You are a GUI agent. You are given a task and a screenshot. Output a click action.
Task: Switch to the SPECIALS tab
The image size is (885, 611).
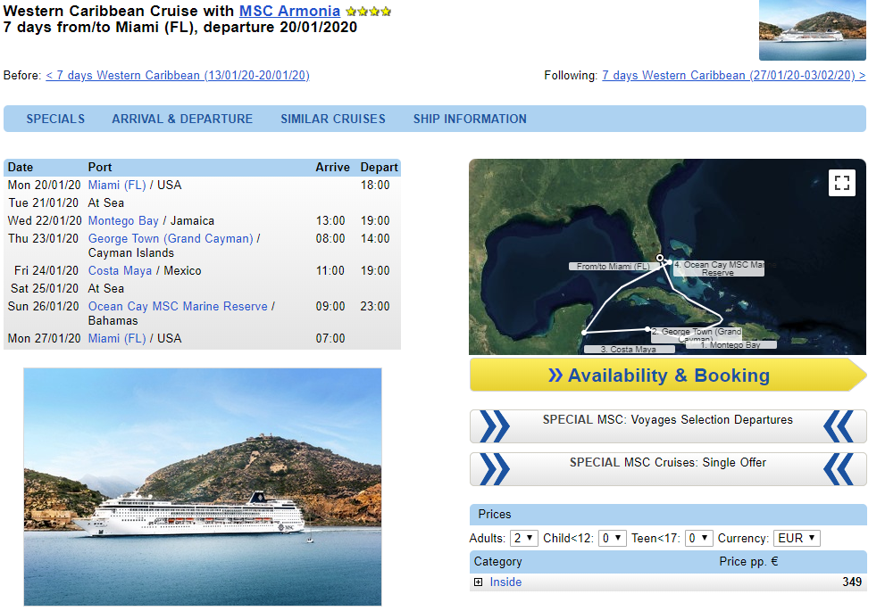coord(55,119)
